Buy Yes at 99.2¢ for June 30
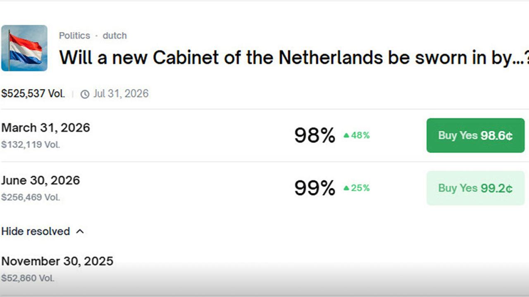This screenshot has width=529, height=297. pyautogui.click(x=475, y=188)
